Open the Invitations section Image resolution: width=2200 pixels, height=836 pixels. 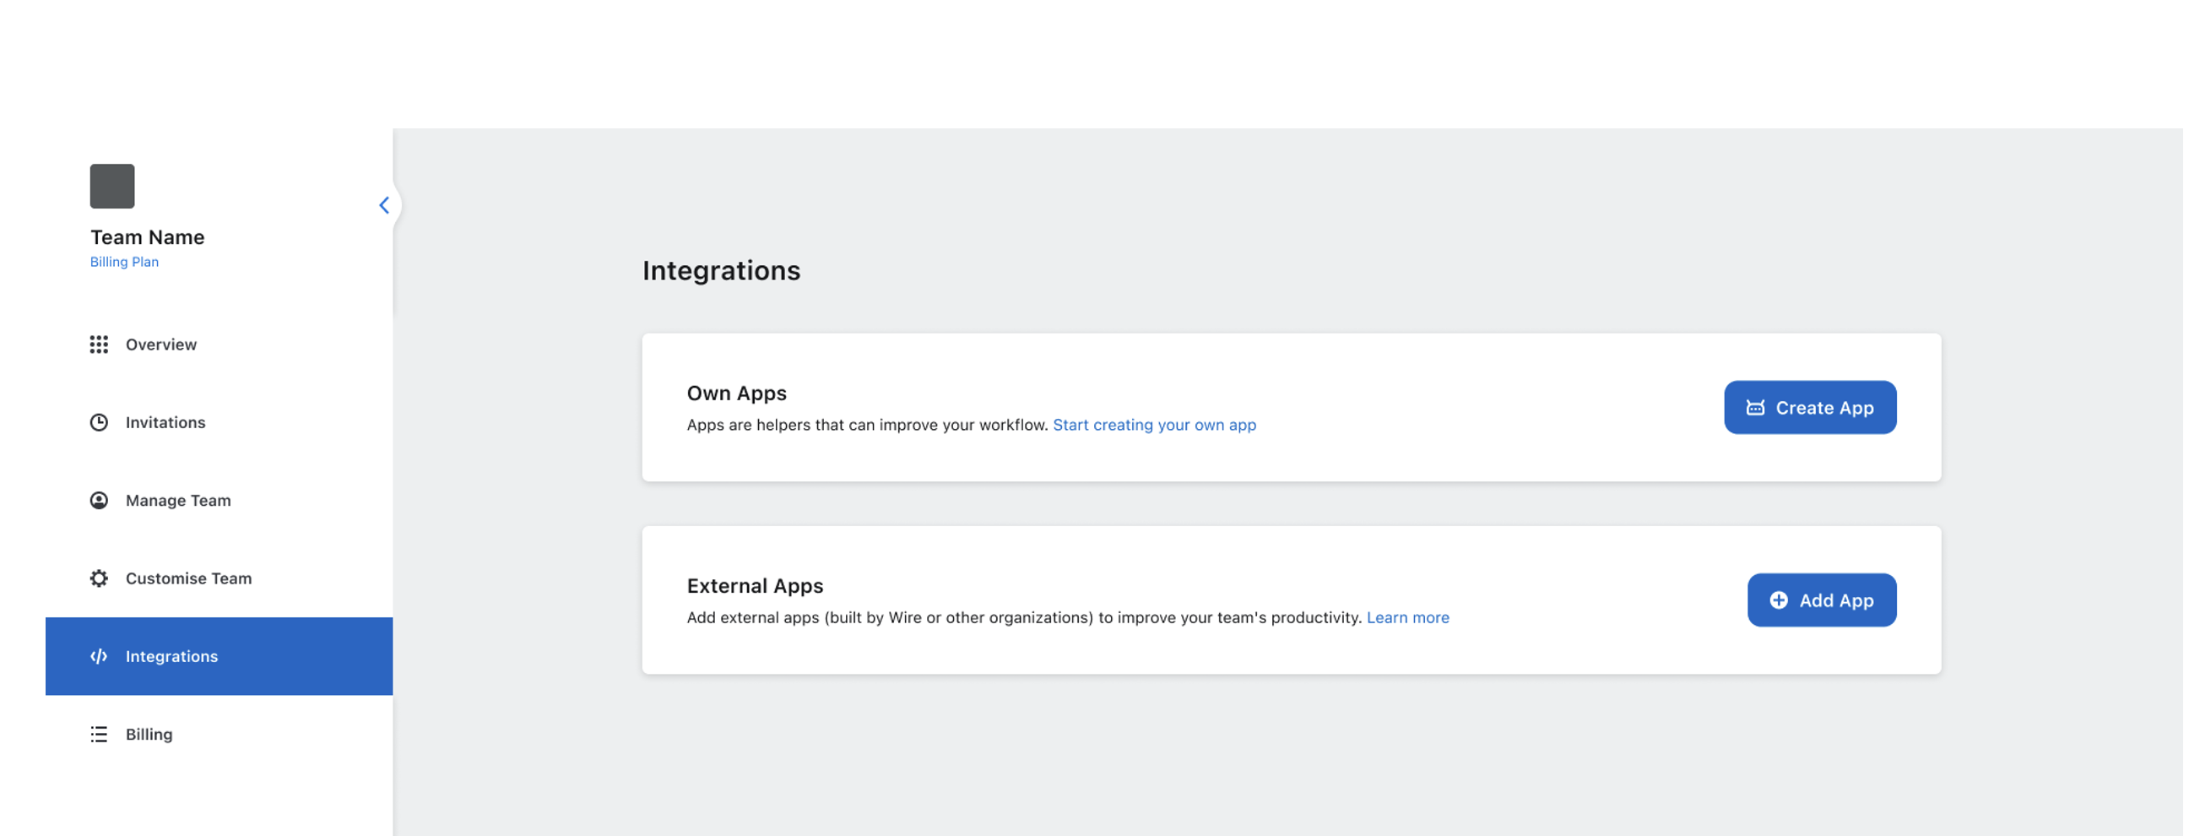click(165, 422)
